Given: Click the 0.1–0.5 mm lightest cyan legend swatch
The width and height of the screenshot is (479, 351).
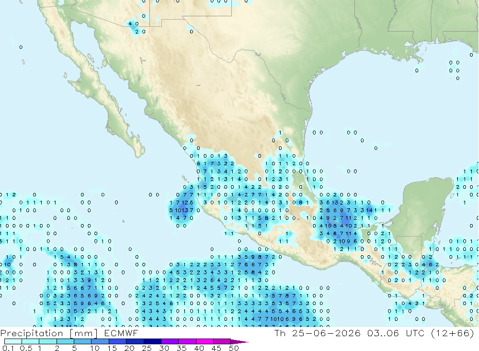Looking at the screenshot, I should 13,341.
